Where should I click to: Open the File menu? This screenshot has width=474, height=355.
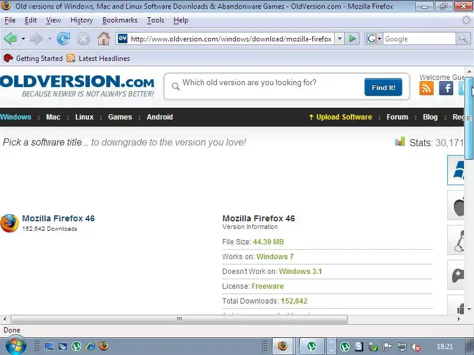pos(10,20)
